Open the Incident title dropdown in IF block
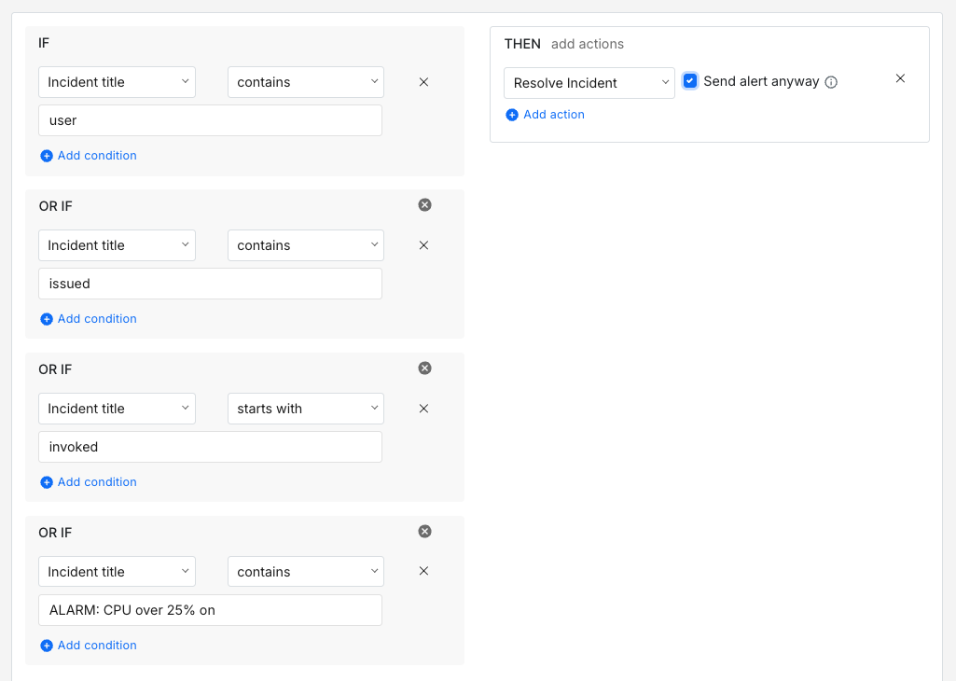 click(x=117, y=82)
